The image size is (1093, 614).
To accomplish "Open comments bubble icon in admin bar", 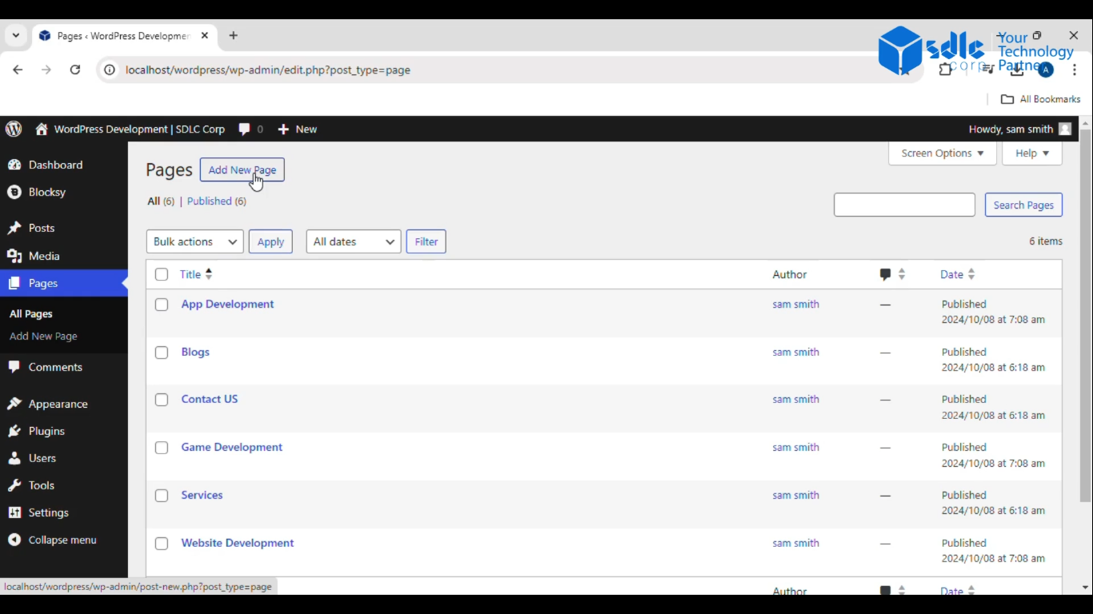I will pos(244,129).
